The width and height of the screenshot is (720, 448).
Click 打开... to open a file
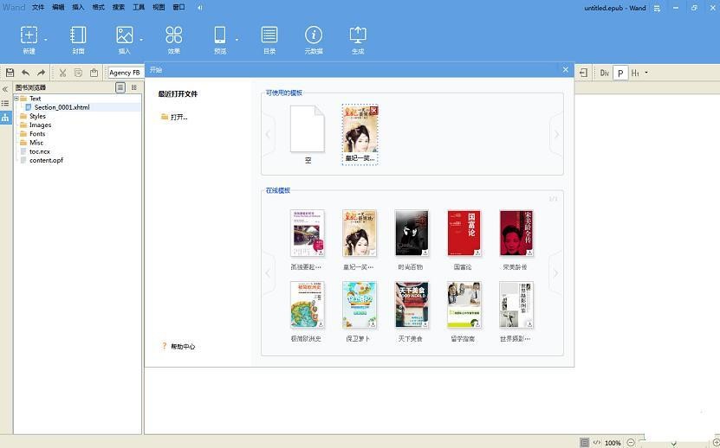174,117
